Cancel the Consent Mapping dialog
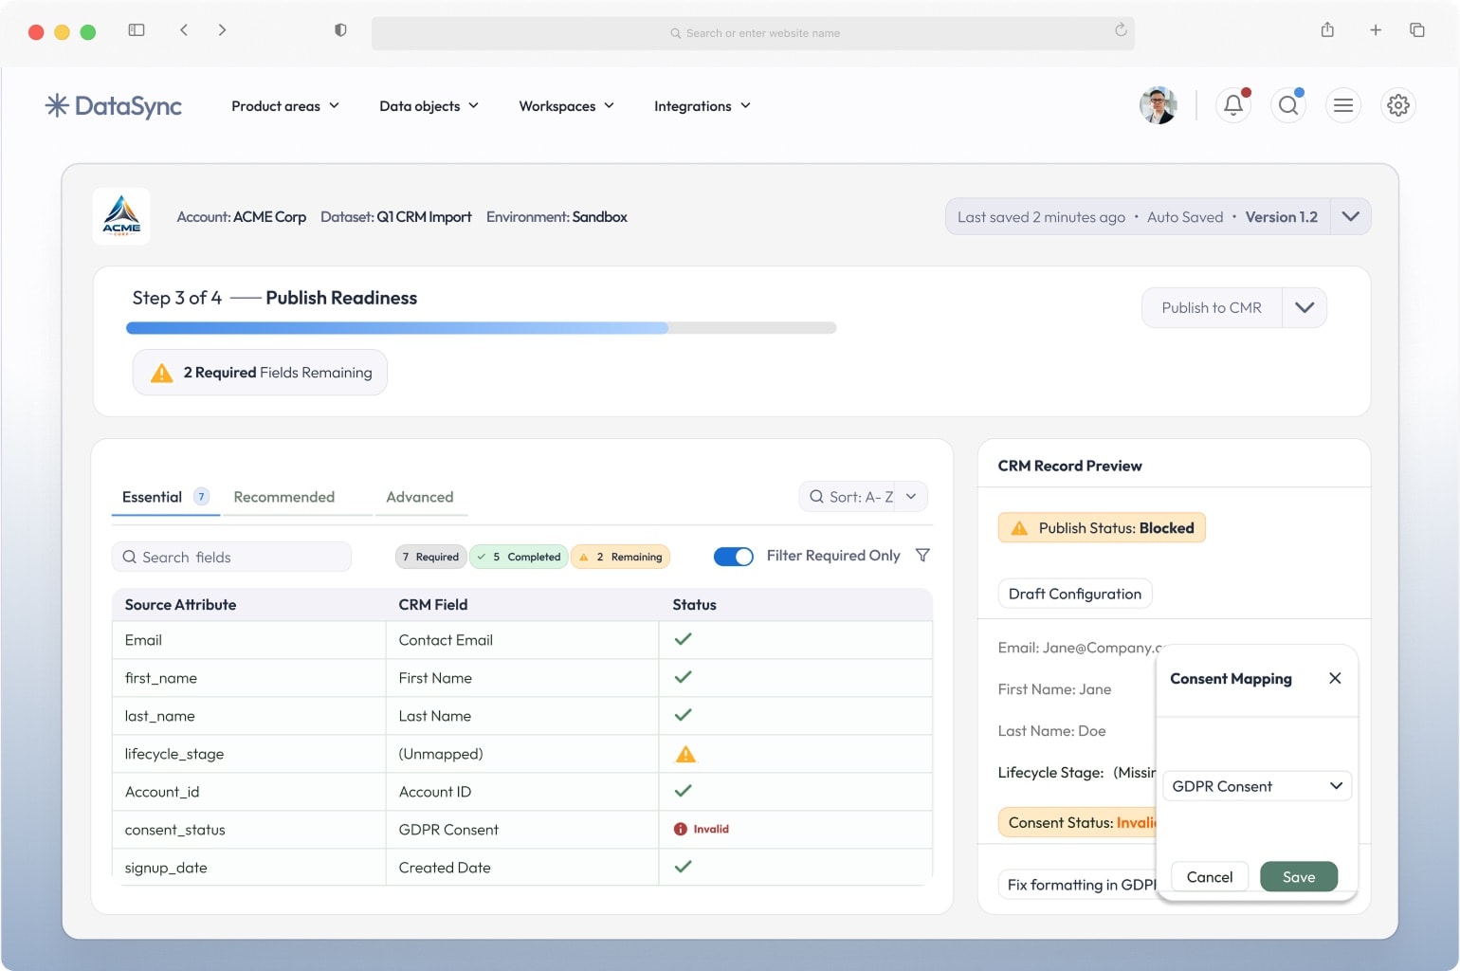This screenshot has height=971, width=1460. [1210, 877]
